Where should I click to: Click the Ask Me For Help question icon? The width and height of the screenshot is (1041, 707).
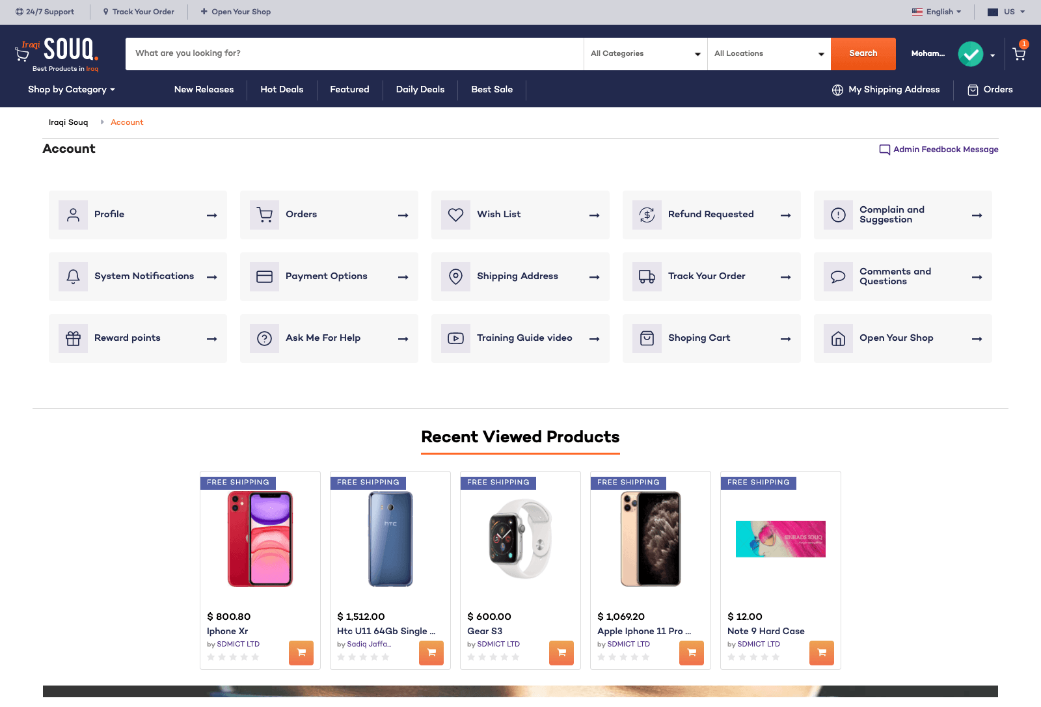click(x=264, y=338)
